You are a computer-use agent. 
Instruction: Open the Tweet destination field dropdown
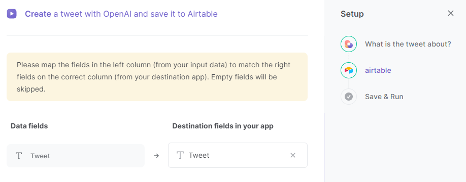(x=238, y=155)
